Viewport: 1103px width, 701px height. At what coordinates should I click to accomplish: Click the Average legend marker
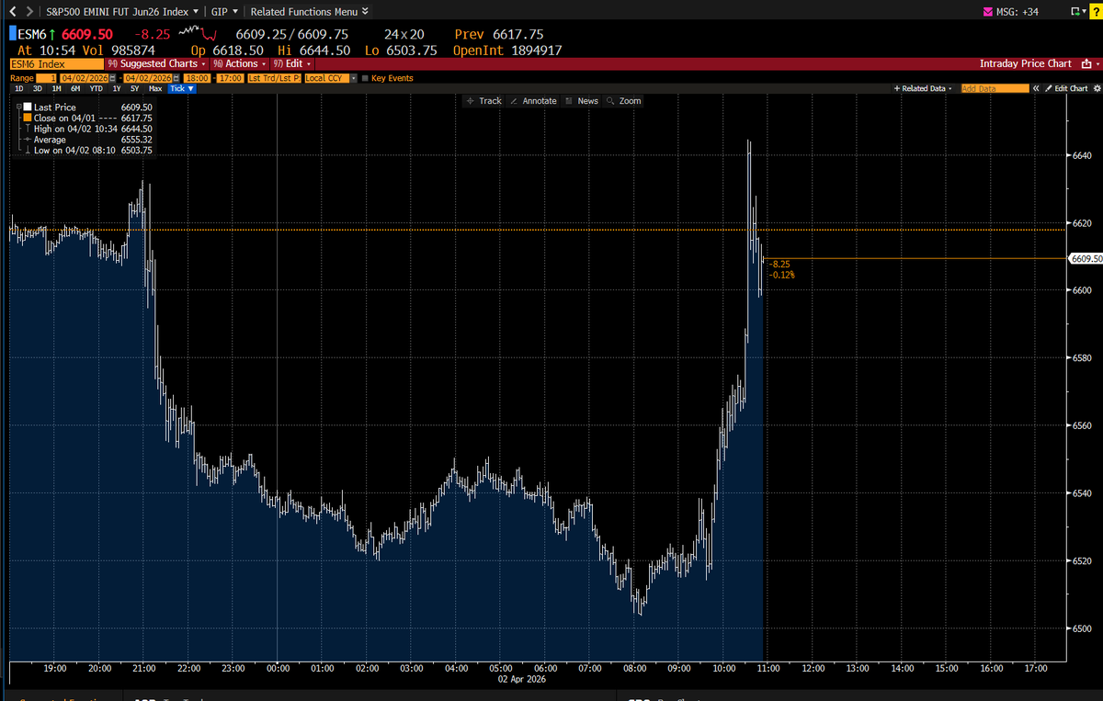[27, 140]
